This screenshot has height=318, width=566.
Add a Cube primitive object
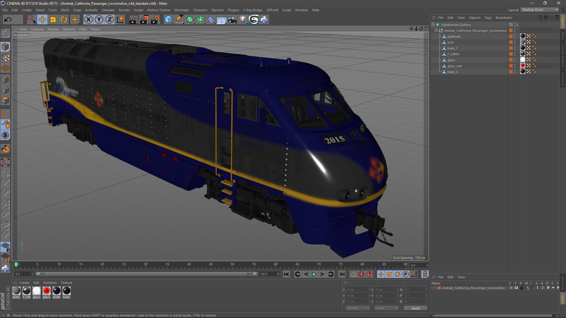click(x=168, y=20)
